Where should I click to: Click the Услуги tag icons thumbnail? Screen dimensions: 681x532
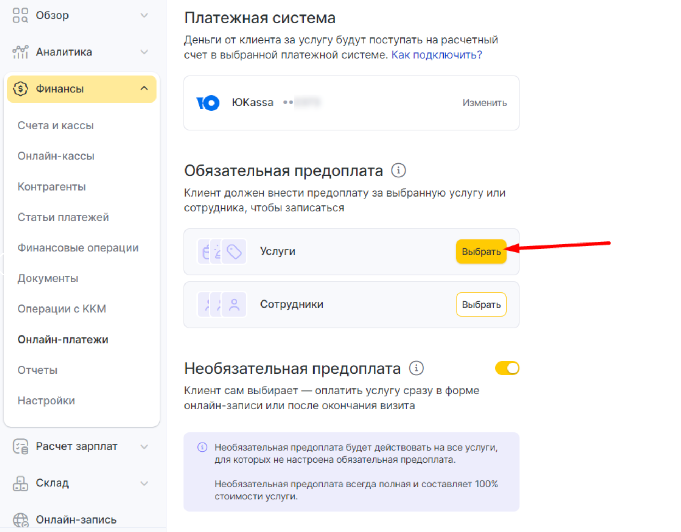point(222,252)
